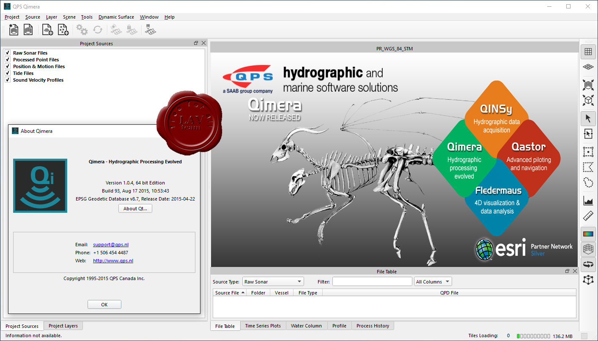Image resolution: width=598 pixels, height=341 pixels.
Task: Switch to the Profile tab
Action: point(339,326)
